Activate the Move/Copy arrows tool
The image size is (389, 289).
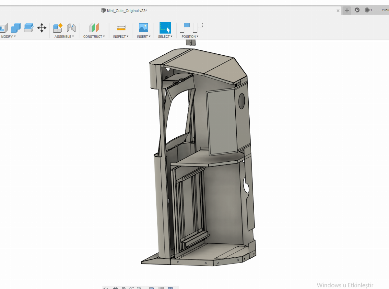pyautogui.click(x=42, y=28)
